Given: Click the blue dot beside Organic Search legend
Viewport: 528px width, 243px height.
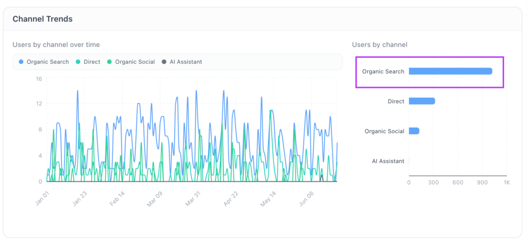Looking at the screenshot, I should 21,62.
